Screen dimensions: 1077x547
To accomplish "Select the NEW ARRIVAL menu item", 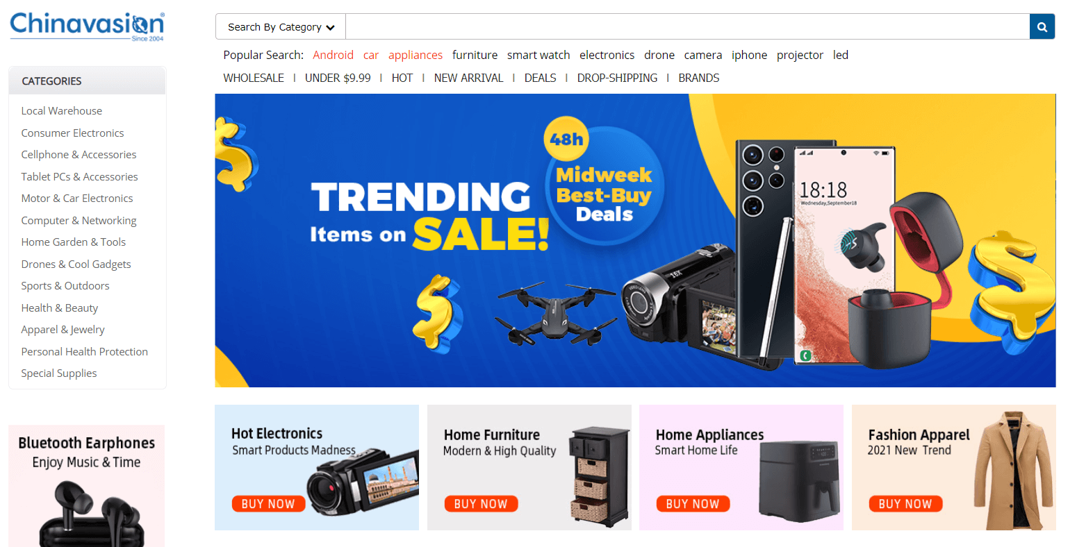I will 468,78.
